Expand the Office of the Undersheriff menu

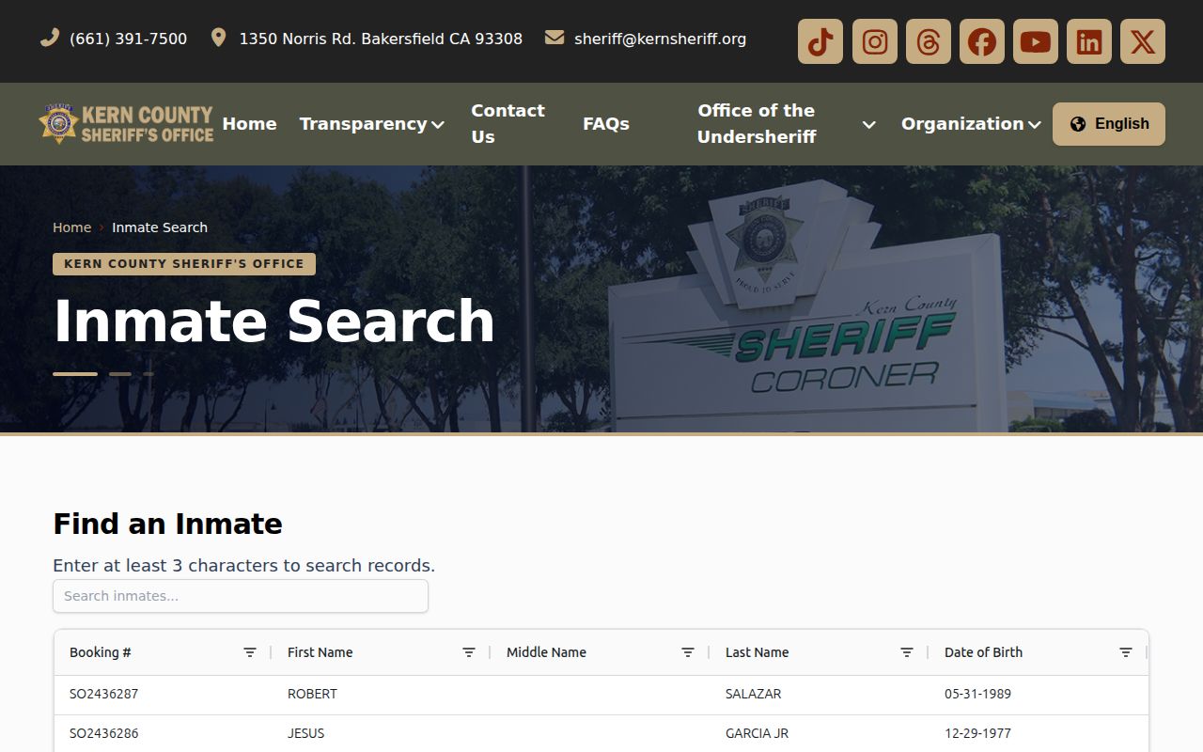[787, 124]
